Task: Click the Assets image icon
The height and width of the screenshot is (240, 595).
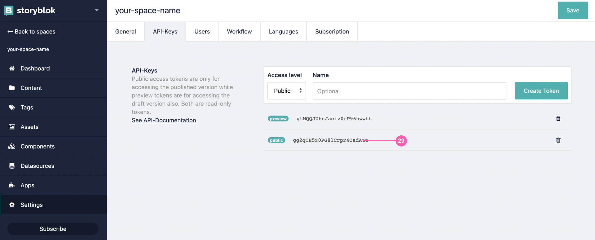Action: 12,127
